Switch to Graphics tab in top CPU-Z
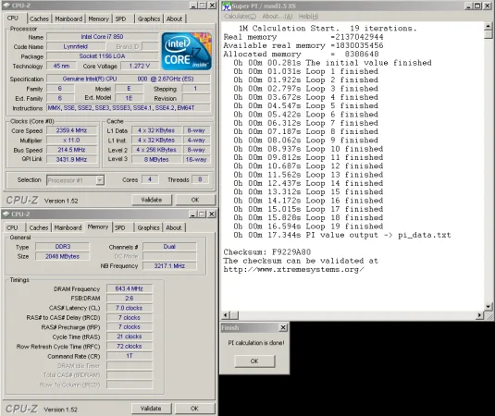This screenshot has width=495, height=416. 149,18
